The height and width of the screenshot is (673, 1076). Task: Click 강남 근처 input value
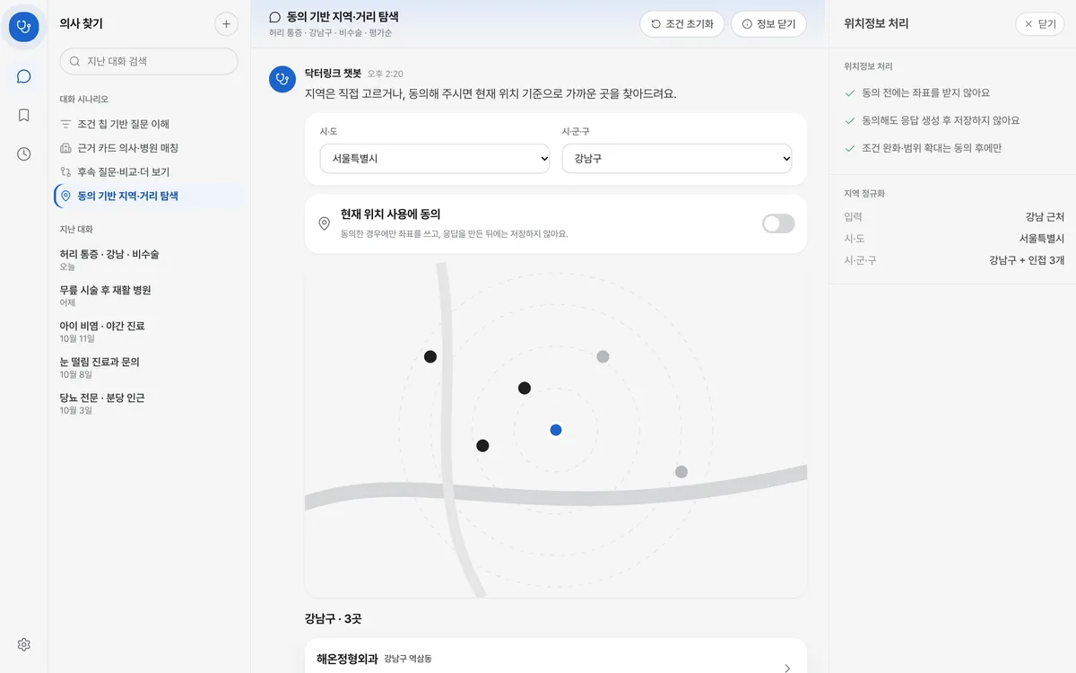click(x=1045, y=217)
